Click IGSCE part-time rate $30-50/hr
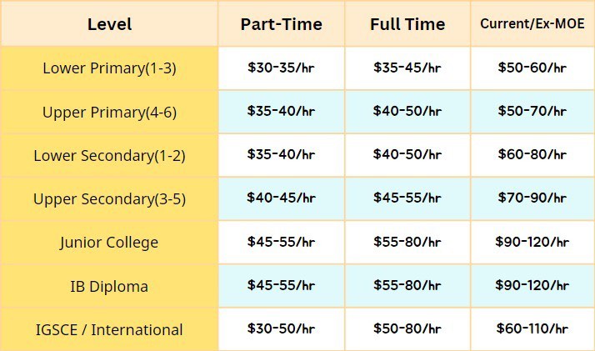This screenshot has width=595, height=351. tap(281, 329)
